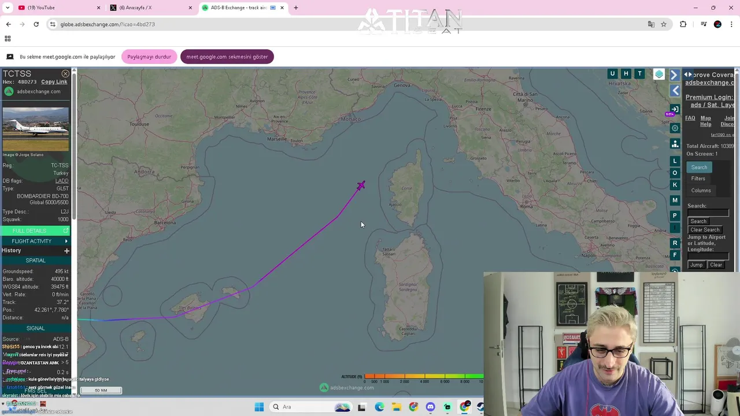Open Chrome three-dot menu

coord(732,24)
